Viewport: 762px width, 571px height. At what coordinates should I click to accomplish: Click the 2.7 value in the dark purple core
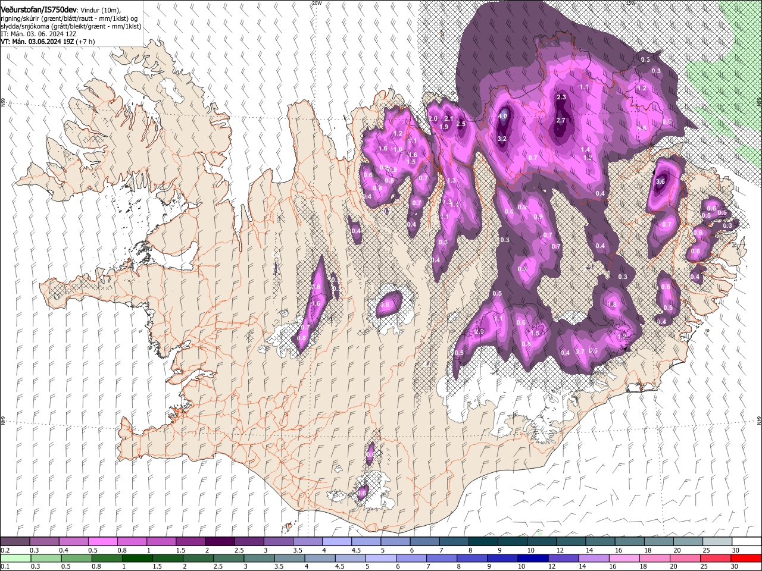(561, 120)
